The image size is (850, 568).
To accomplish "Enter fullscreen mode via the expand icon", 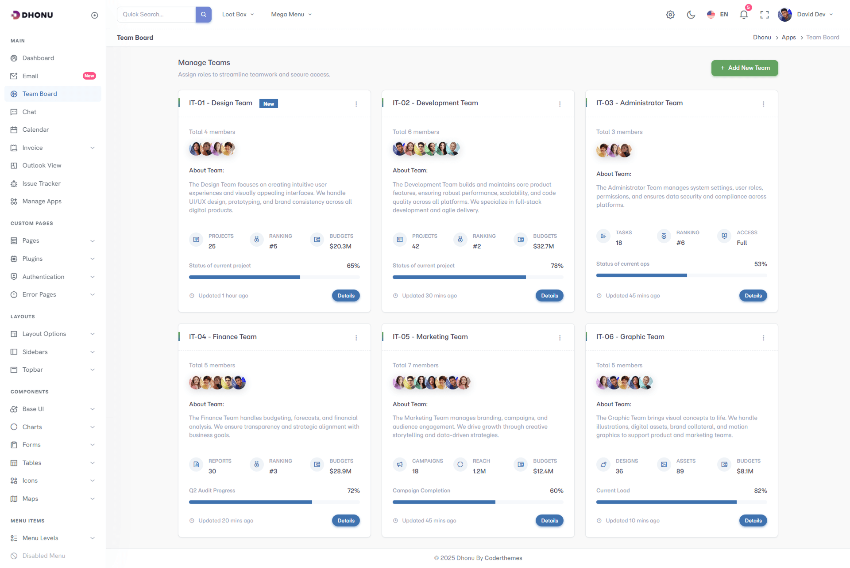I will pos(764,15).
